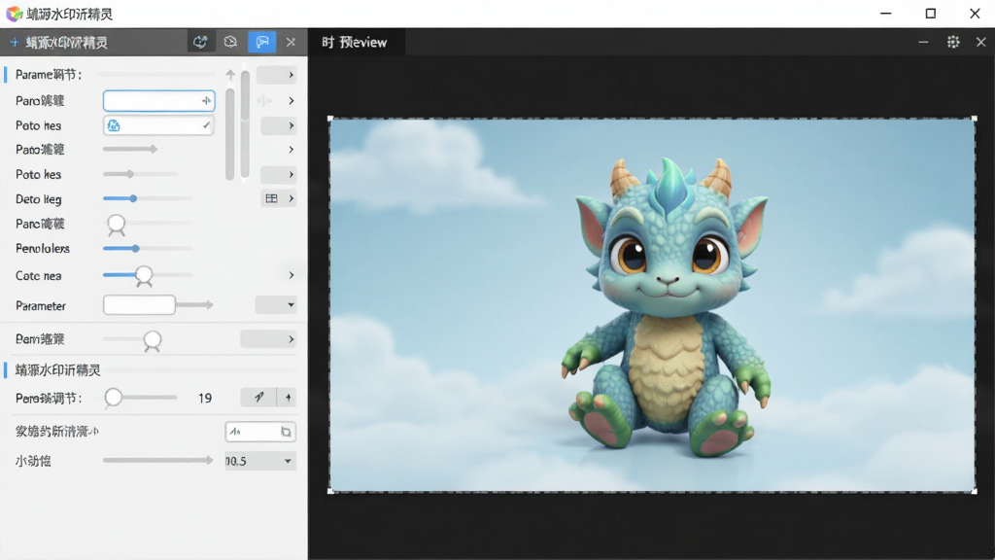995x560 pixels.
Task: Expand the chevron in the Cote nea row
Action: point(292,275)
